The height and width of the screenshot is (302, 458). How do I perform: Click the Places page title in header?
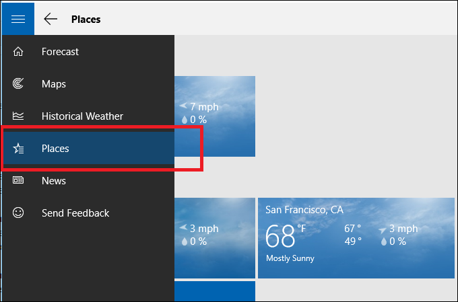click(x=86, y=19)
